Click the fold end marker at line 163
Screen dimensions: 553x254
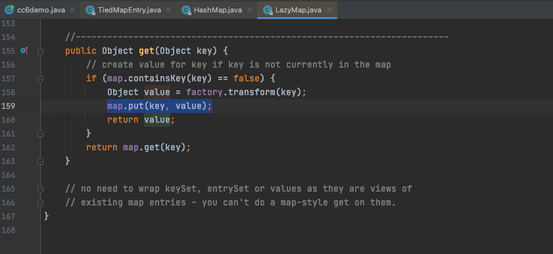[40, 161]
